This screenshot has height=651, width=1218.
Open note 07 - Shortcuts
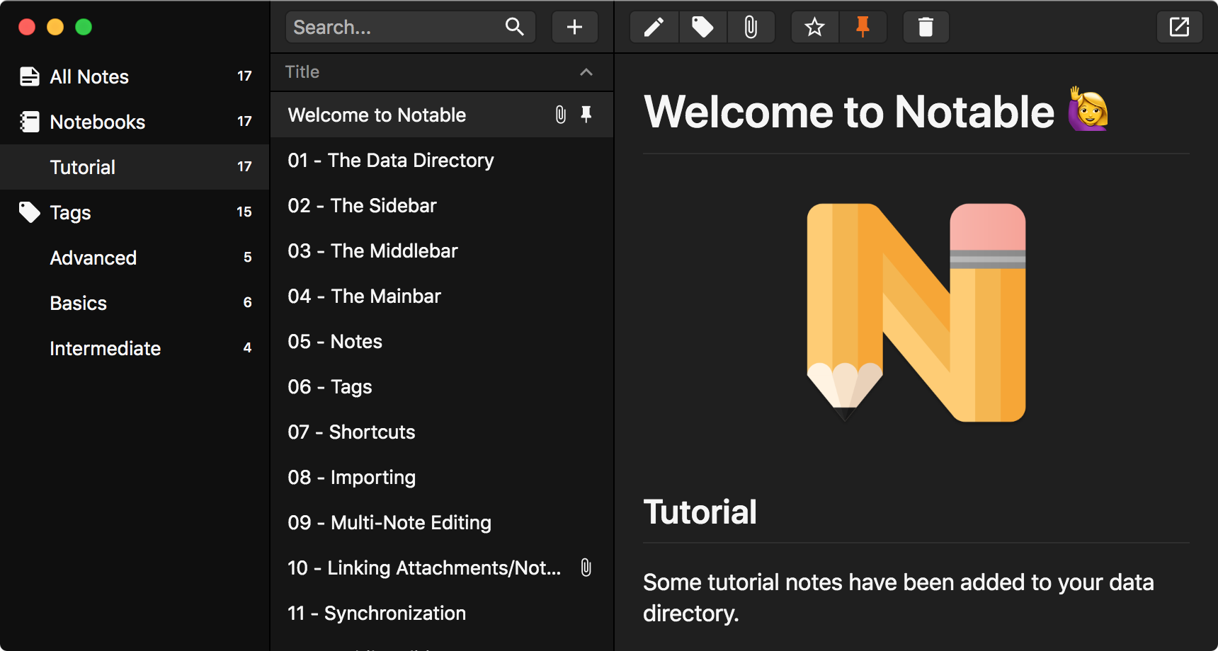click(442, 432)
